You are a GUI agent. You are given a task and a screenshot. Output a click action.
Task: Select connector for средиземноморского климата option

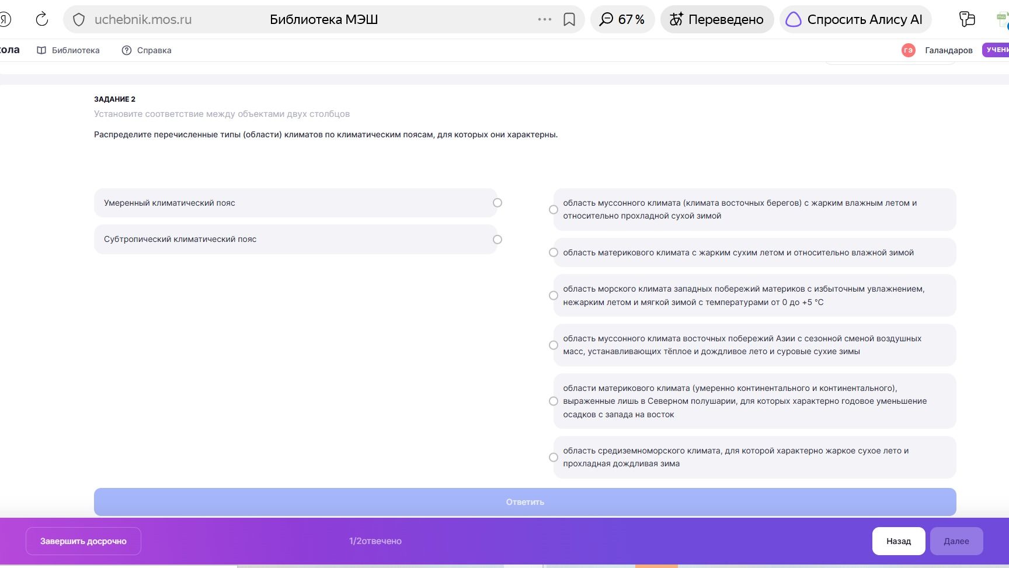pyautogui.click(x=554, y=458)
